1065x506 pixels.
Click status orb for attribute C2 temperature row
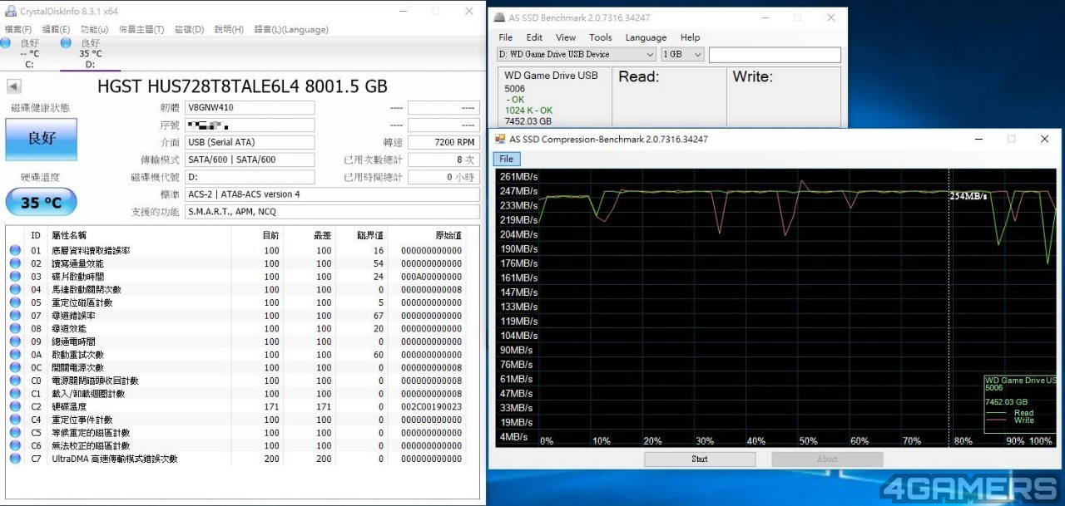pos(15,406)
